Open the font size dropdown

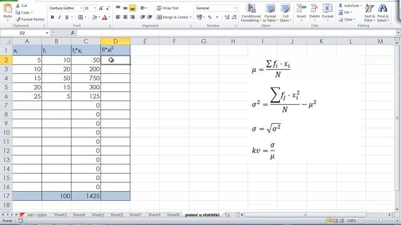click(x=95, y=8)
